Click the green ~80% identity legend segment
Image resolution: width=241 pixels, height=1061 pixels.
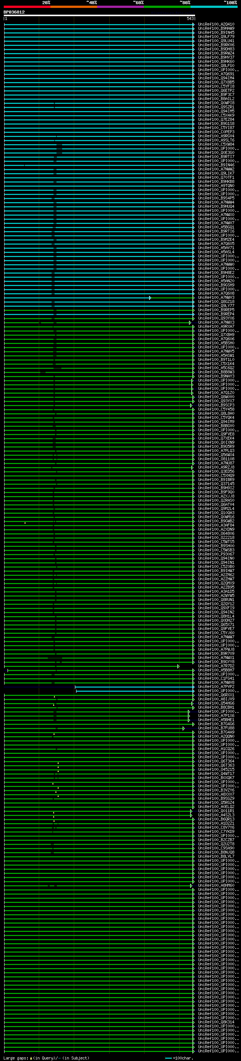(167, 7)
